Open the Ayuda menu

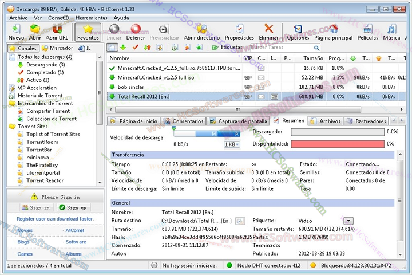coord(121,18)
